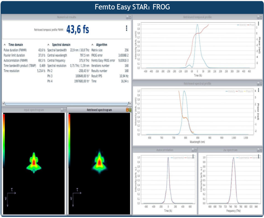This screenshot has height=218, width=264.
Task: Click orange float icon on Retrieved spectrogram panel
Action: click(127, 110)
